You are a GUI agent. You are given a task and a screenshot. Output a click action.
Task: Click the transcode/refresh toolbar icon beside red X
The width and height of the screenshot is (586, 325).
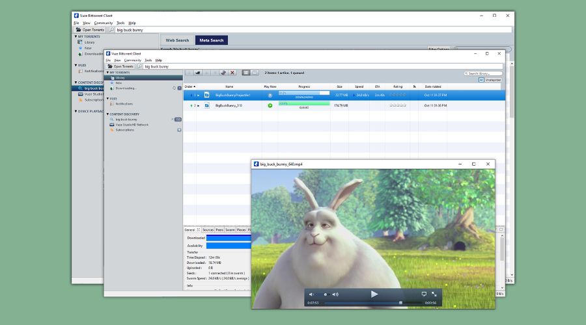(x=223, y=73)
